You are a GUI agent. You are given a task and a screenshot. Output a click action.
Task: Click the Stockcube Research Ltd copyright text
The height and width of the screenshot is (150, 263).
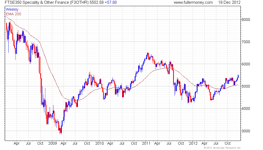tap(222, 148)
